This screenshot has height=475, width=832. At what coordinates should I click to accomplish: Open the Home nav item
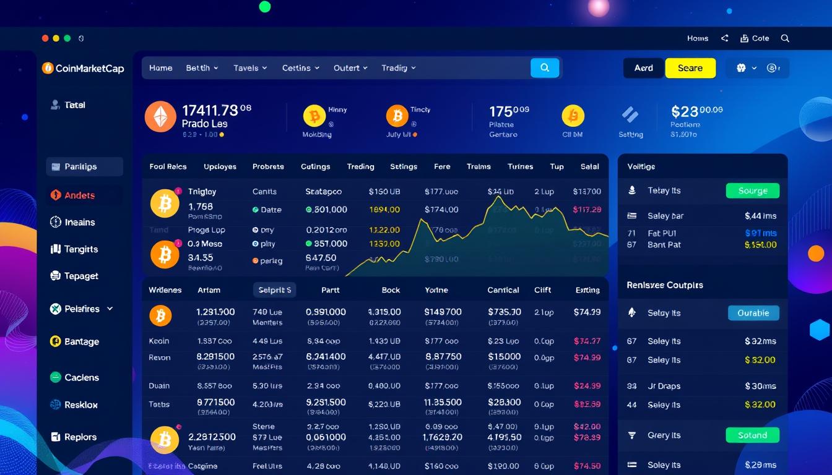click(160, 68)
